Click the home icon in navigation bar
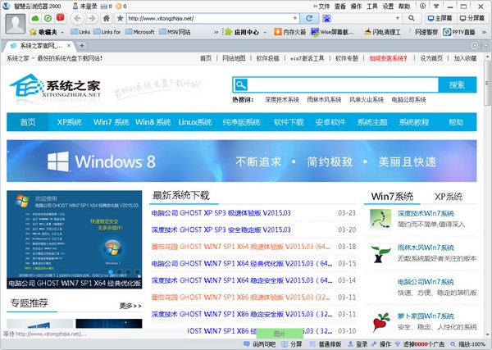This screenshot has width=492, height=350. pyautogui.click(x=107, y=18)
